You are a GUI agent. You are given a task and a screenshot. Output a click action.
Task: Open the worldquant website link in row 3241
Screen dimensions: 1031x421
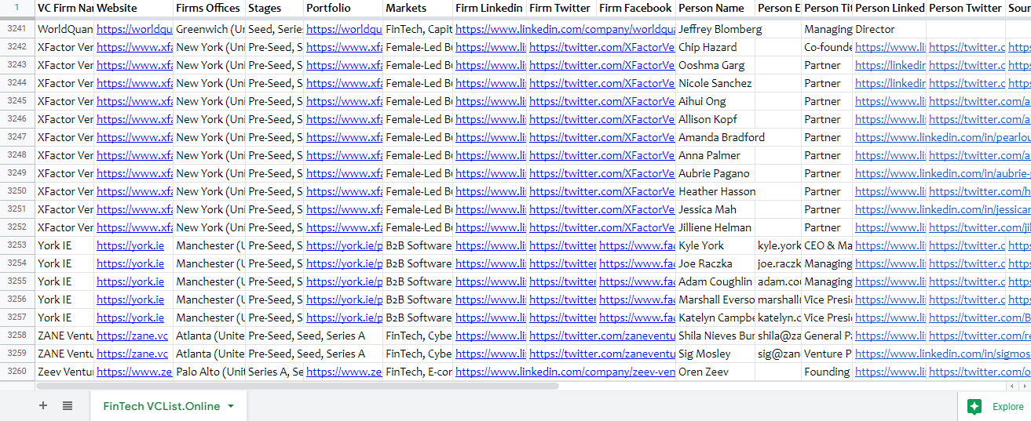(134, 29)
